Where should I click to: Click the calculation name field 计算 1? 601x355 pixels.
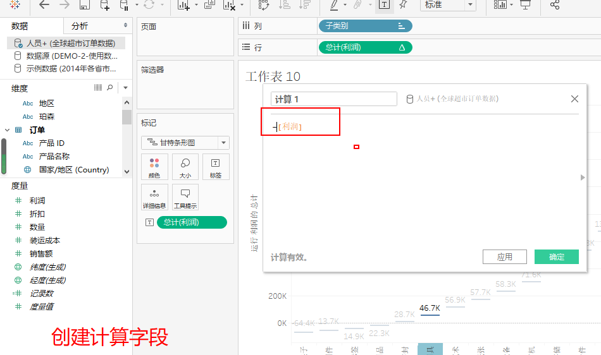(x=334, y=99)
